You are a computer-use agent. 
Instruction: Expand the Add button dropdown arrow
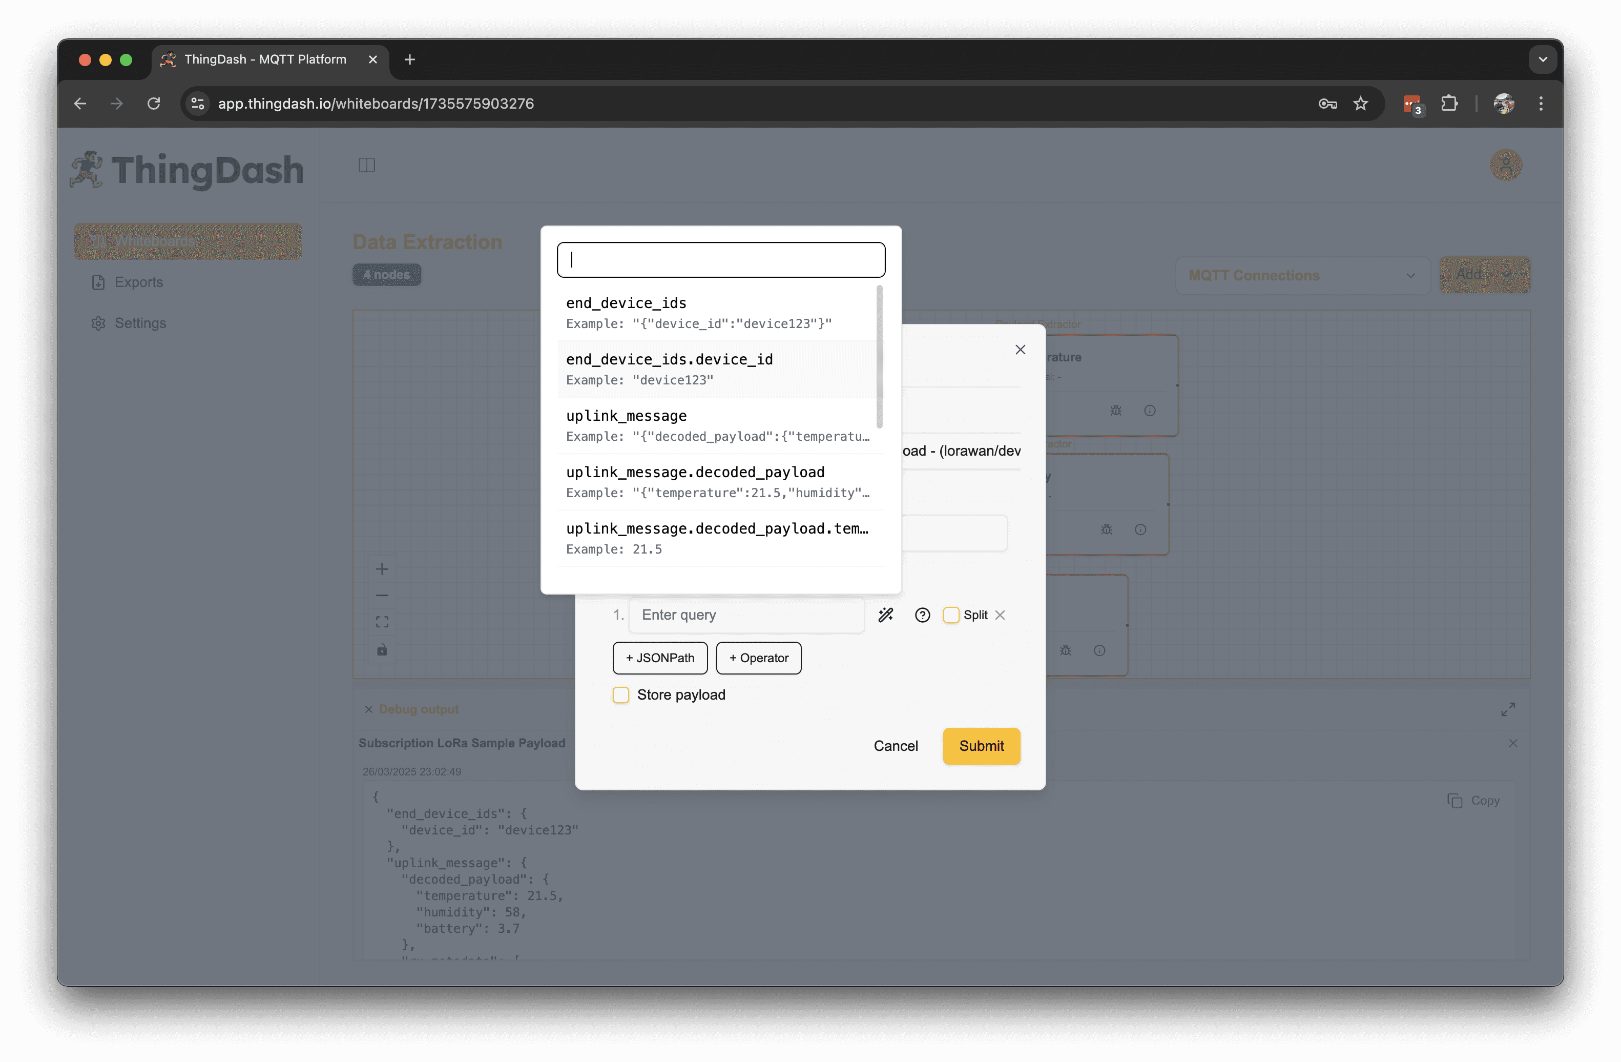(1506, 275)
